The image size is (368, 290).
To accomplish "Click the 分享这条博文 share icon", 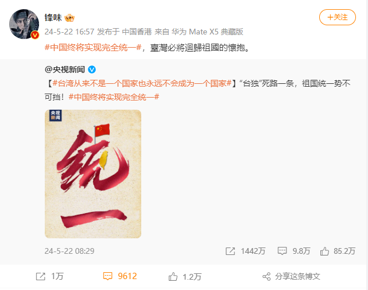I will (x=266, y=276).
